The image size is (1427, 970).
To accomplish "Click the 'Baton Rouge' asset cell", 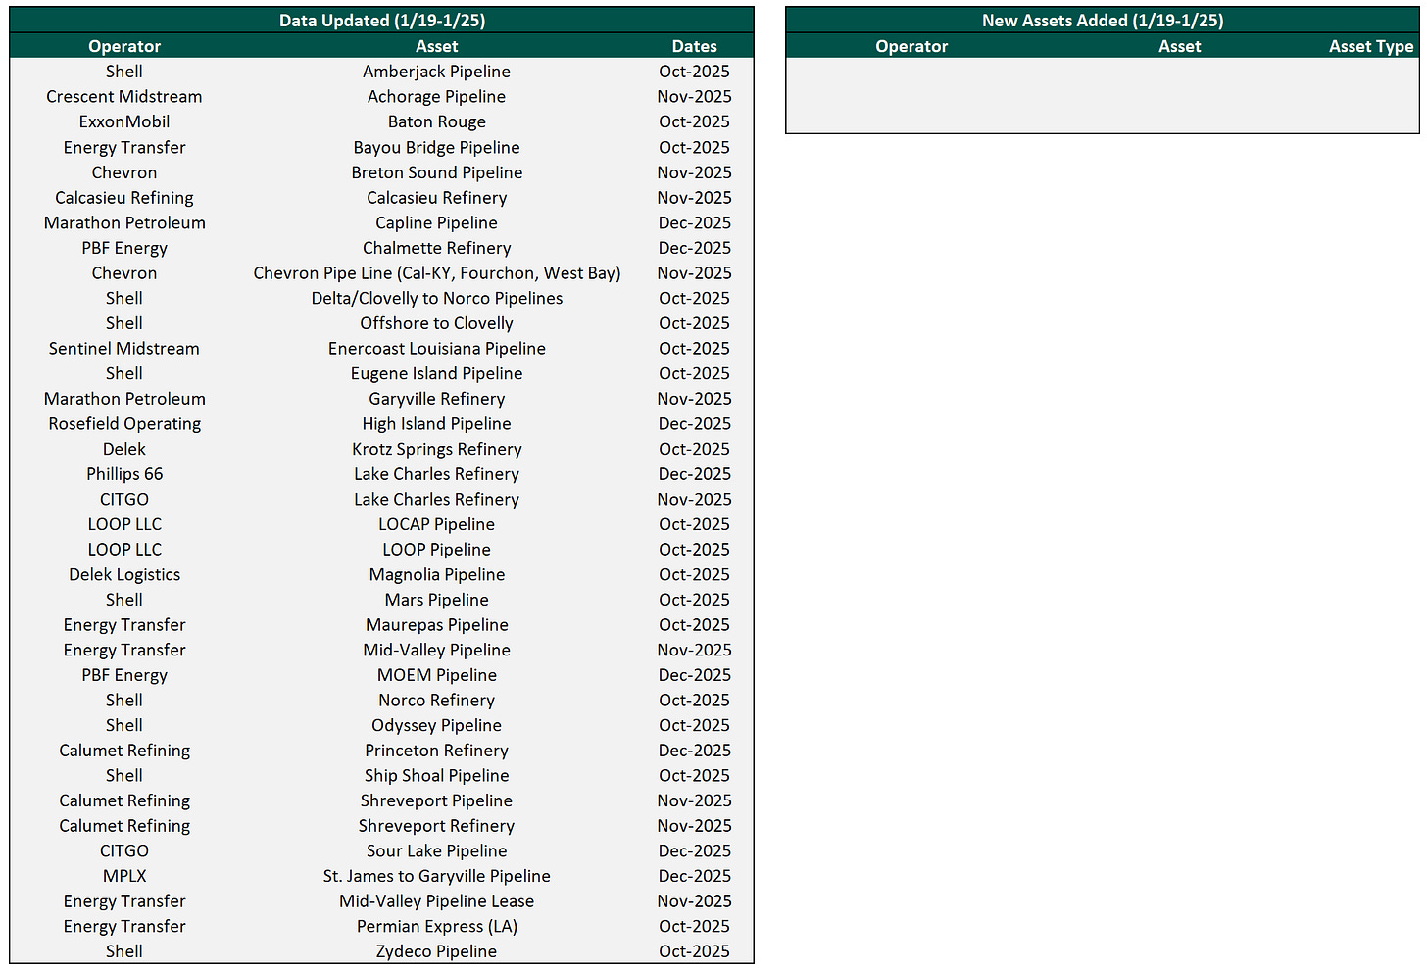I will 436,121.
